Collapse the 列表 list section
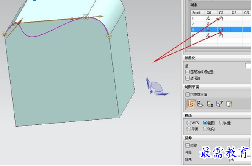252x166 pixels. pos(194,5)
